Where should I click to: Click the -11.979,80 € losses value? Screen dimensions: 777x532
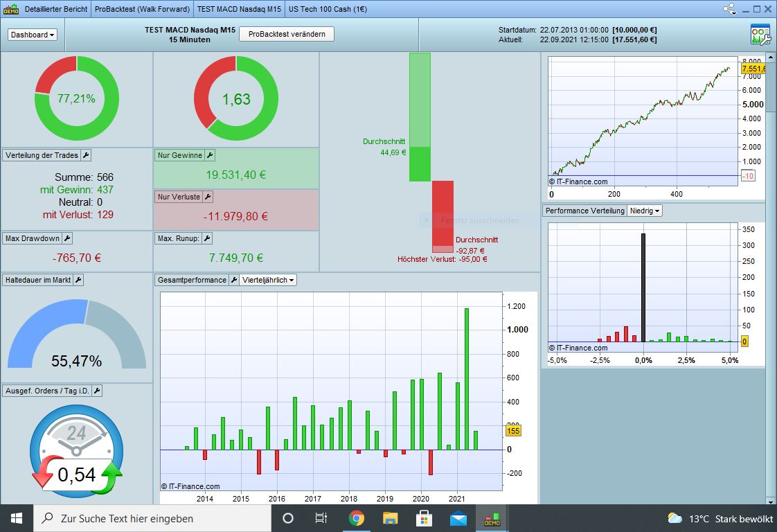click(236, 216)
